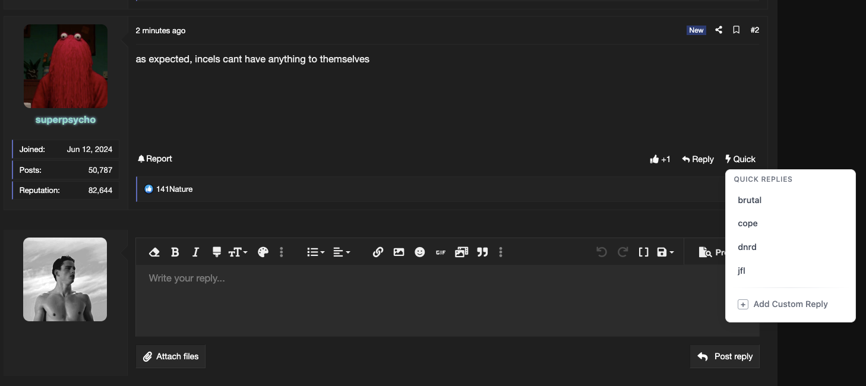The width and height of the screenshot is (866, 386).
Task: Toggle bold formatting in the editor
Action: pos(175,252)
